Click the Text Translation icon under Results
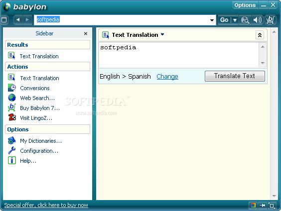The image size is (281, 211). point(11,56)
